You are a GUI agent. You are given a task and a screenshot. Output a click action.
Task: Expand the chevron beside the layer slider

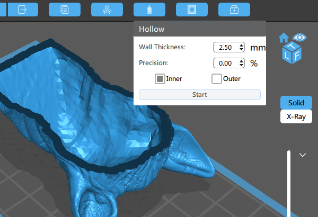[x=303, y=155]
